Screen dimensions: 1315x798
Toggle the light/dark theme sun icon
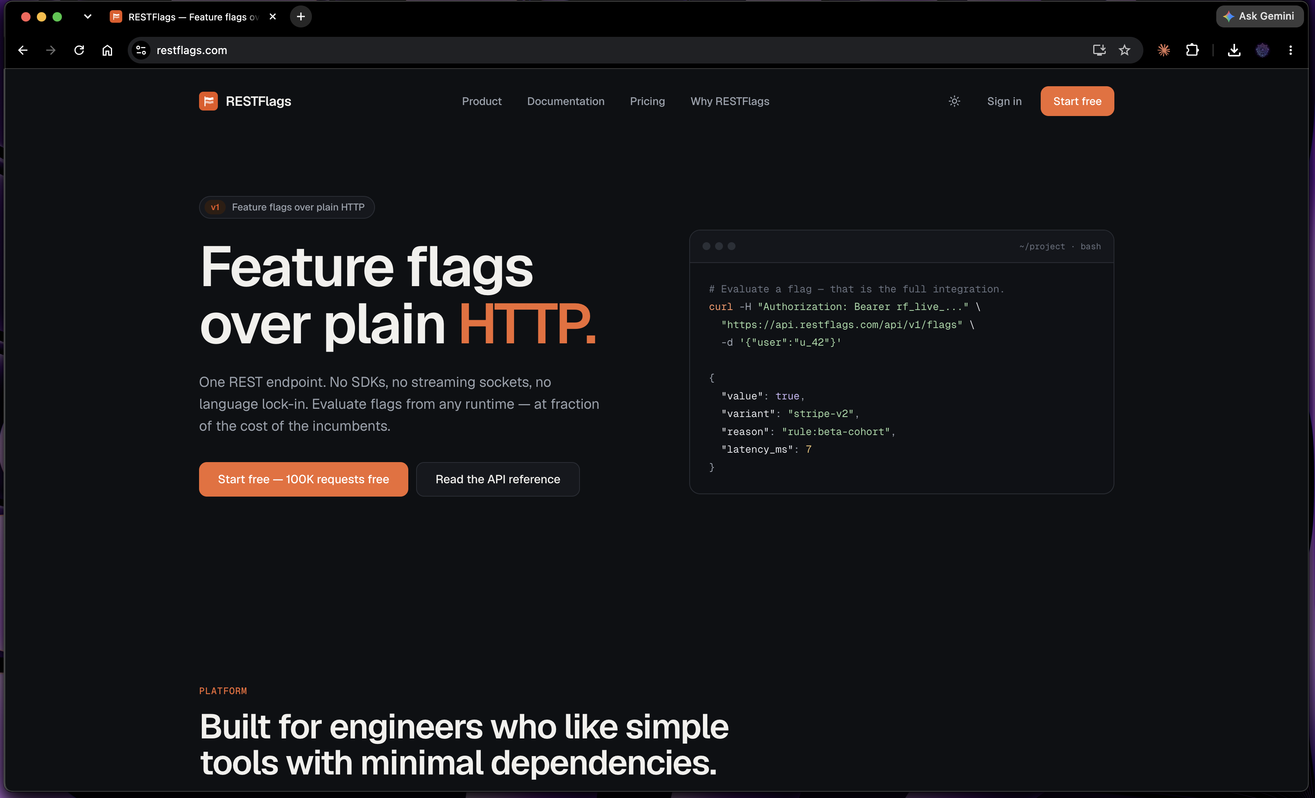point(954,102)
